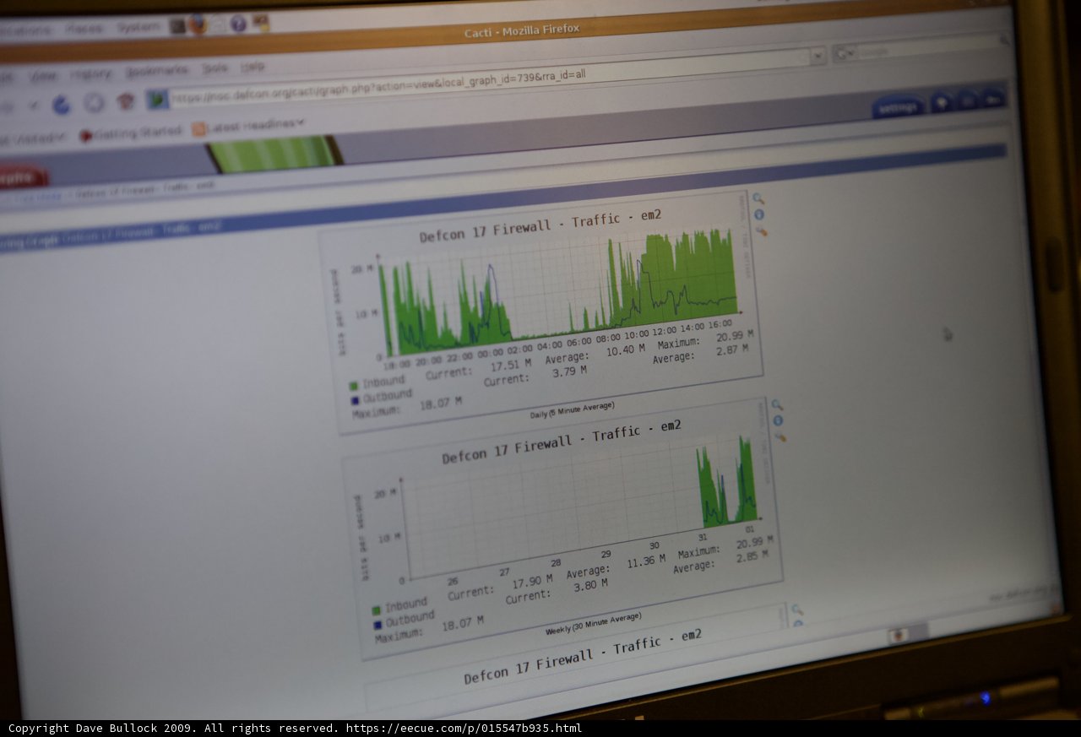The width and height of the screenshot is (1081, 737).
Task: Click the site favicon in the address bar
Action: [157, 100]
